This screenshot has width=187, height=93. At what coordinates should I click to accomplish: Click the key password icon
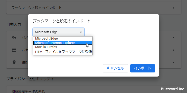coord(14,38)
